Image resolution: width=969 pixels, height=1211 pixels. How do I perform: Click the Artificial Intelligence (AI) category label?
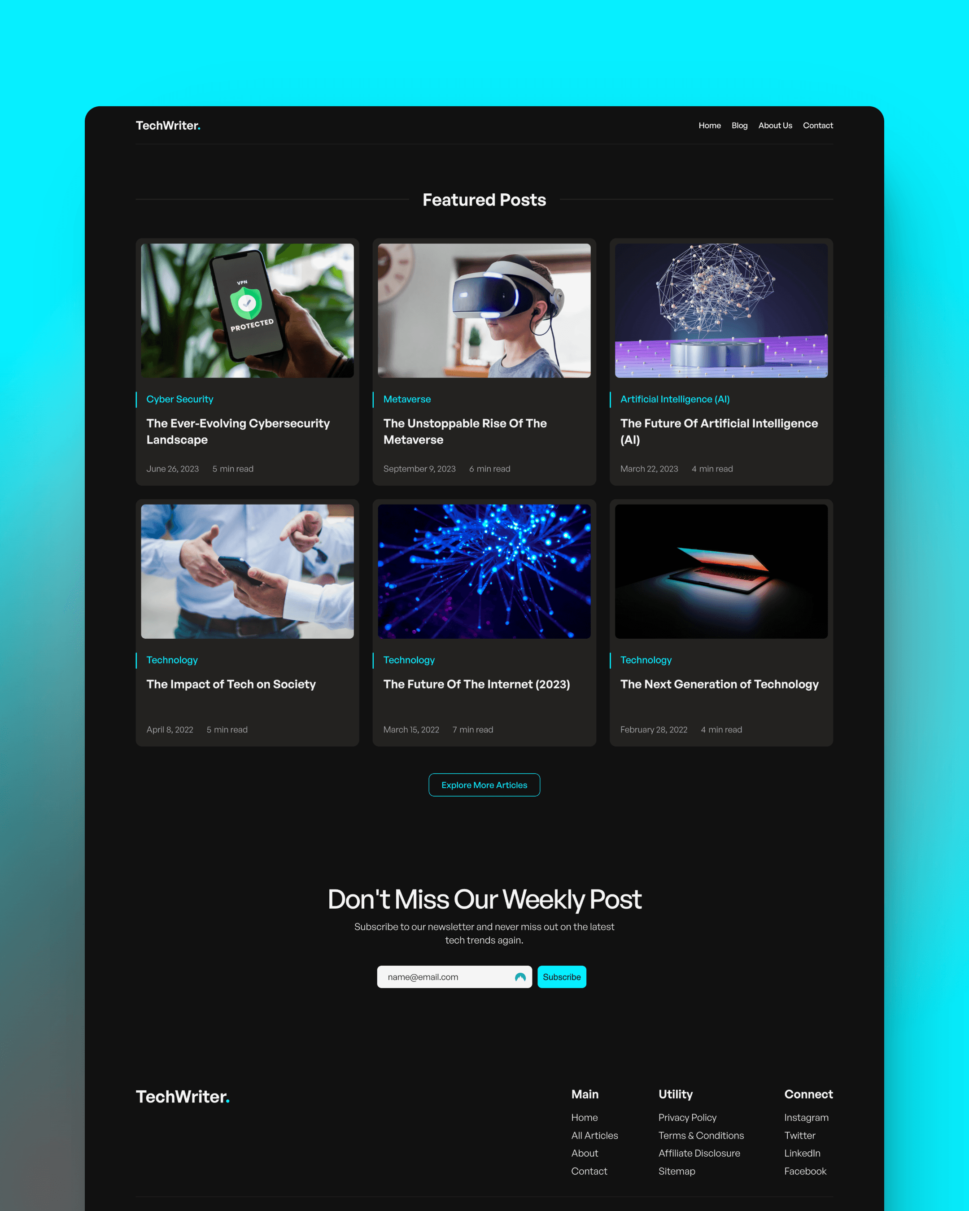point(675,399)
